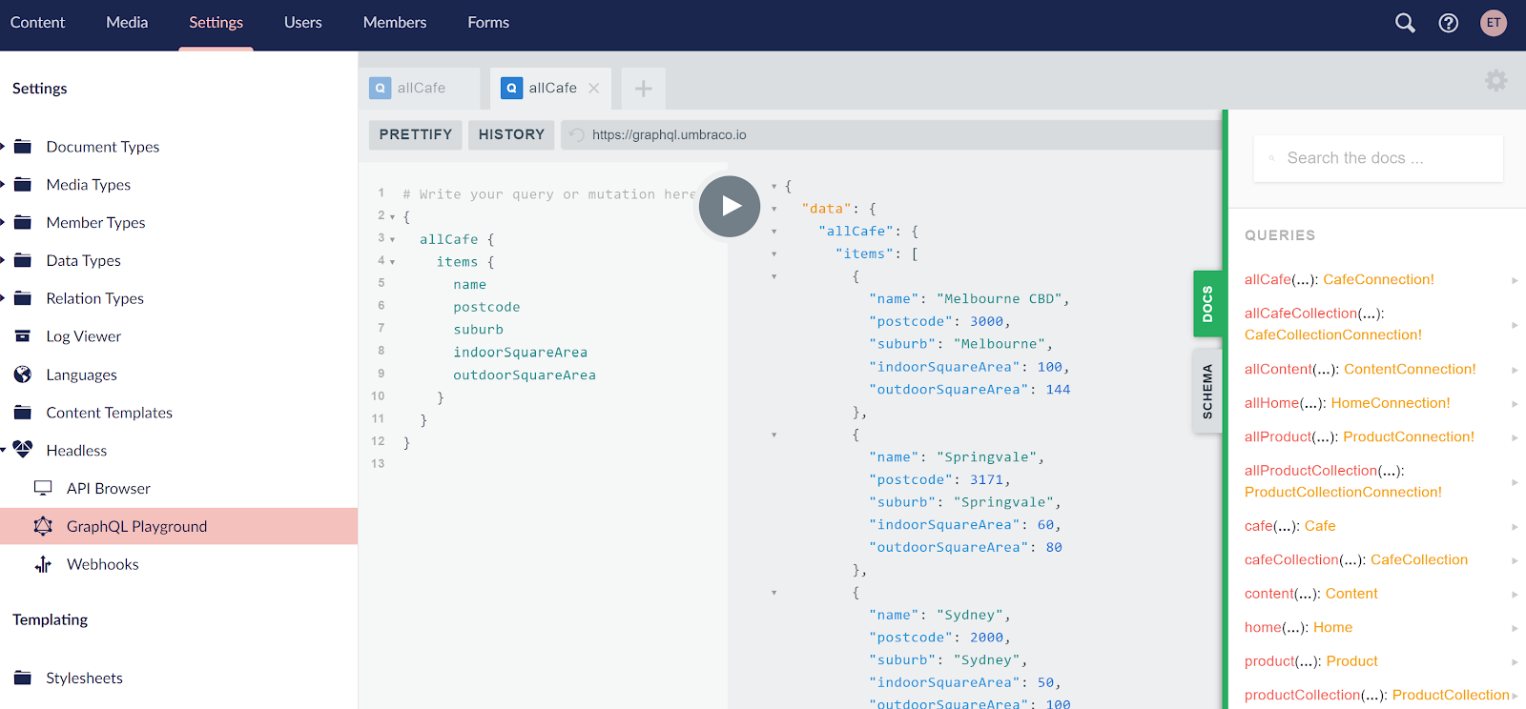Expand the Document Types tree node
The image size is (1526, 709).
3,147
